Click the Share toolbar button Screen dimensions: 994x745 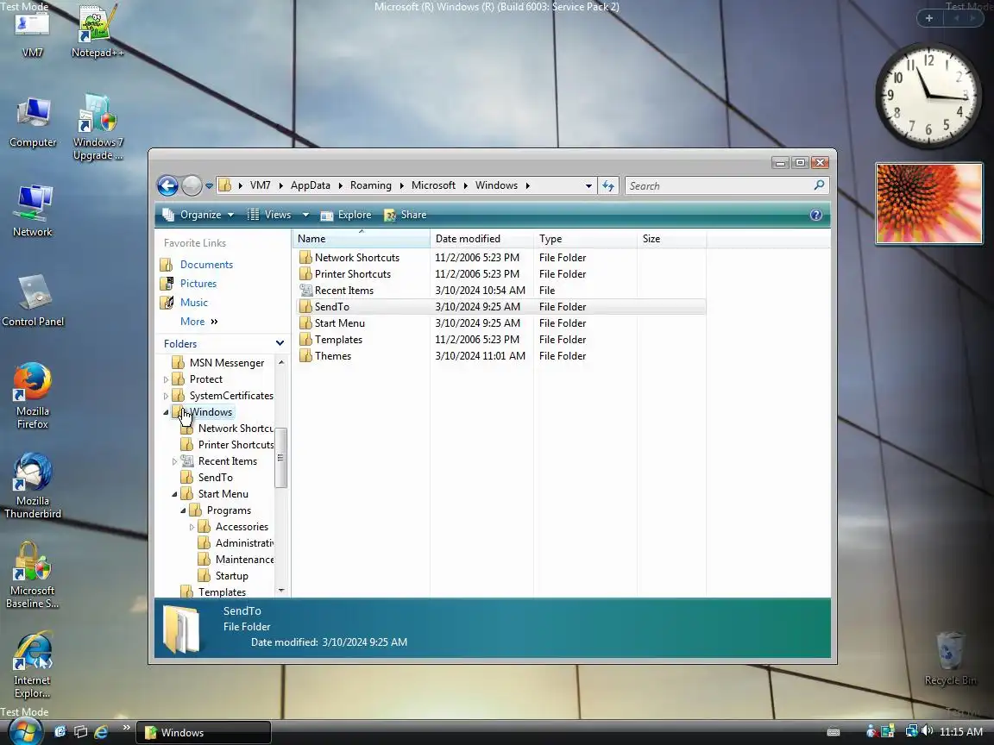(x=405, y=215)
